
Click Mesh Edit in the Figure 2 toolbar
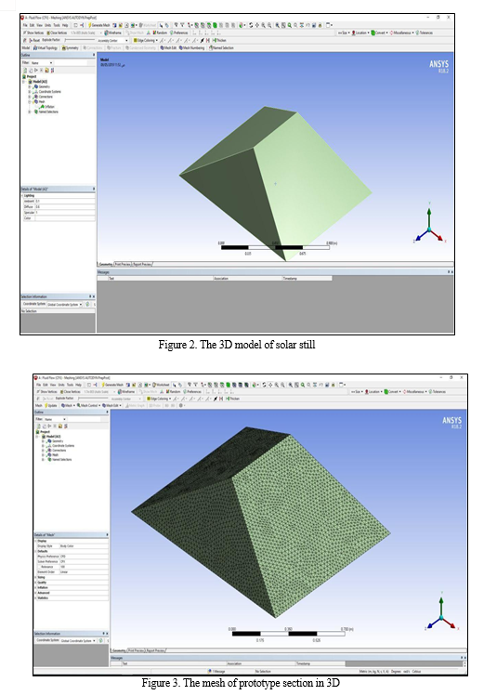(168, 48)
